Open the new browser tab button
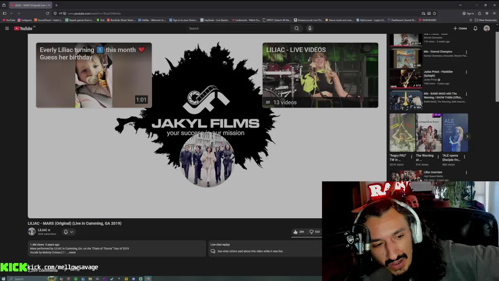 click(x=56, y=5)
